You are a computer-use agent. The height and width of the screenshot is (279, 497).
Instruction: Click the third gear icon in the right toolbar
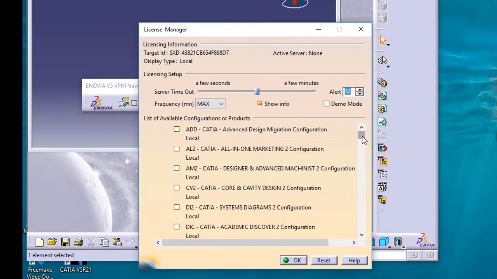coord(382,109)
